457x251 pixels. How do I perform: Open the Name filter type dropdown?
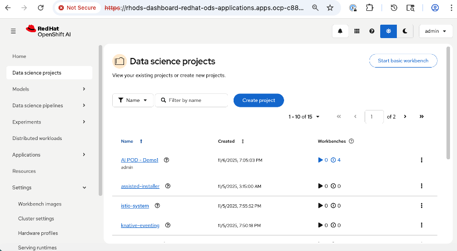coord(133,100)
